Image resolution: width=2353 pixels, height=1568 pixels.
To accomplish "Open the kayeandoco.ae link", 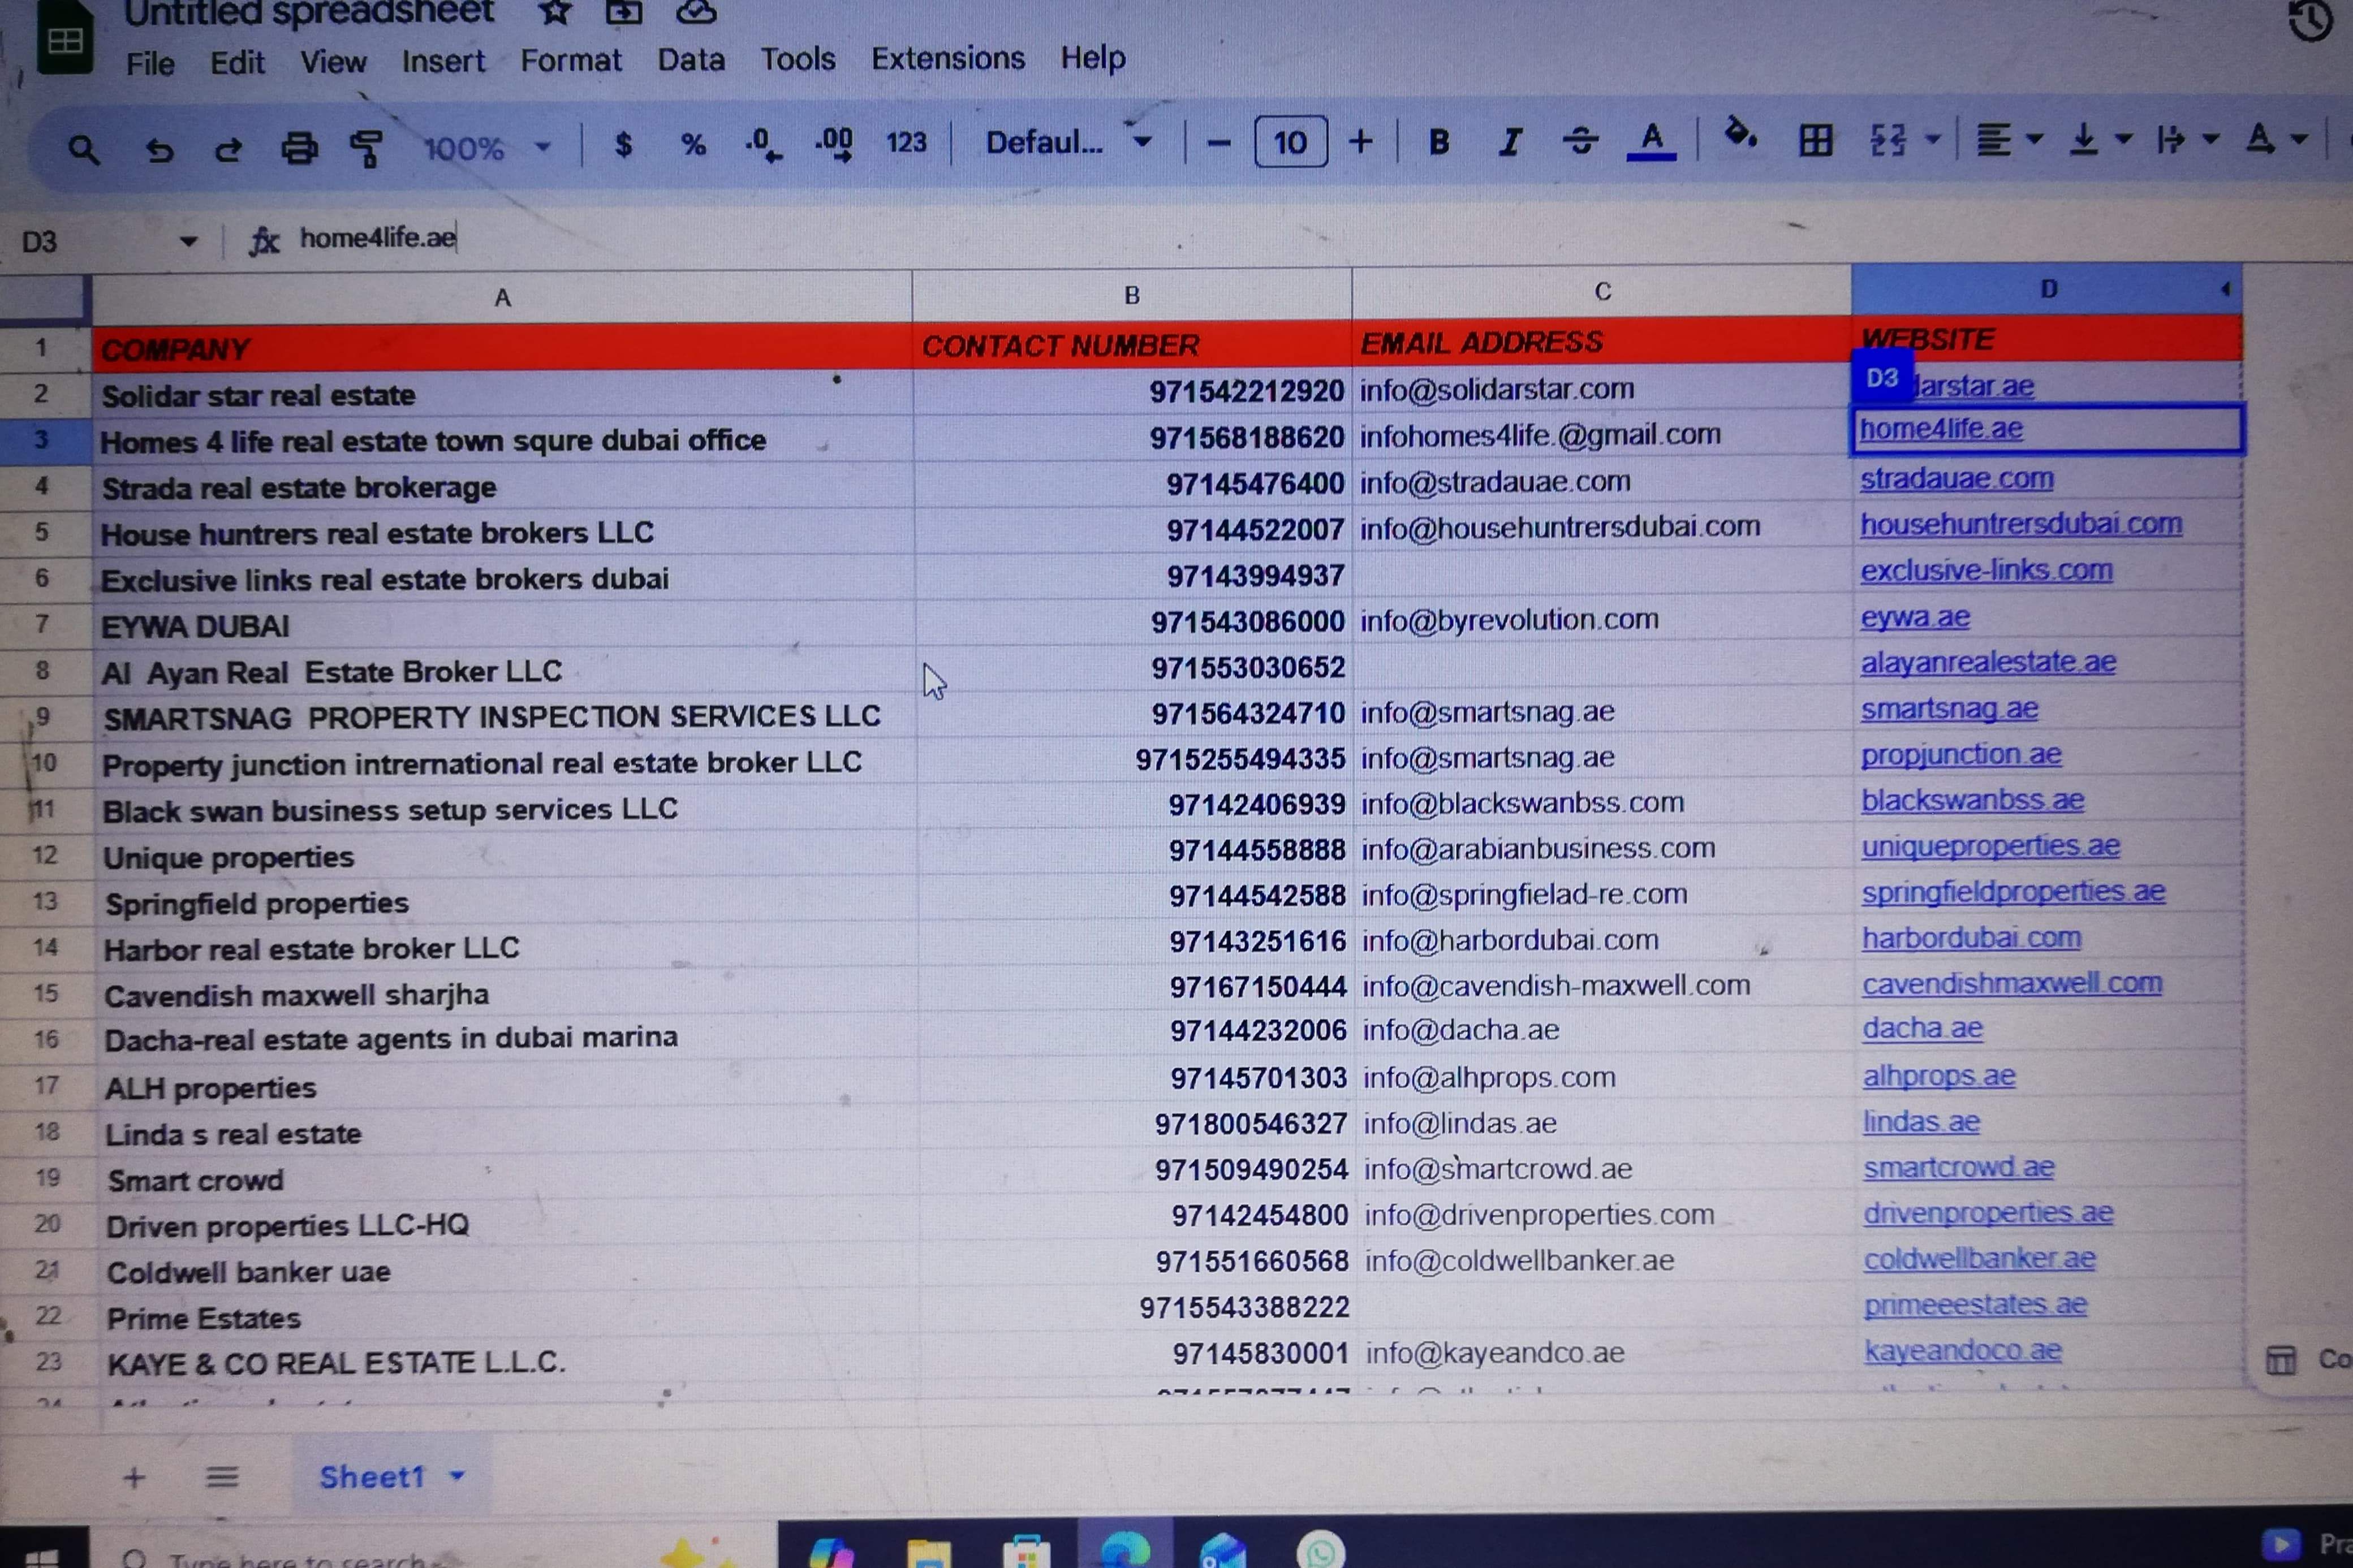I will click(x=1962, y=1350).
